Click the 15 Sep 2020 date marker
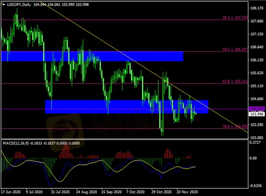 [111, 192]
